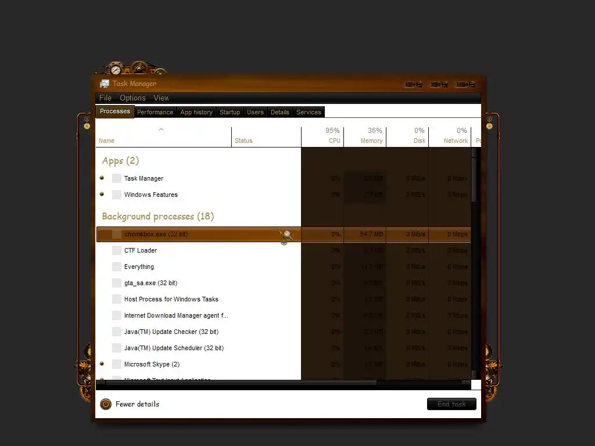This screenshot has height=446, width=595.
Task: Open the Options menu
Action: pos(132,98)
